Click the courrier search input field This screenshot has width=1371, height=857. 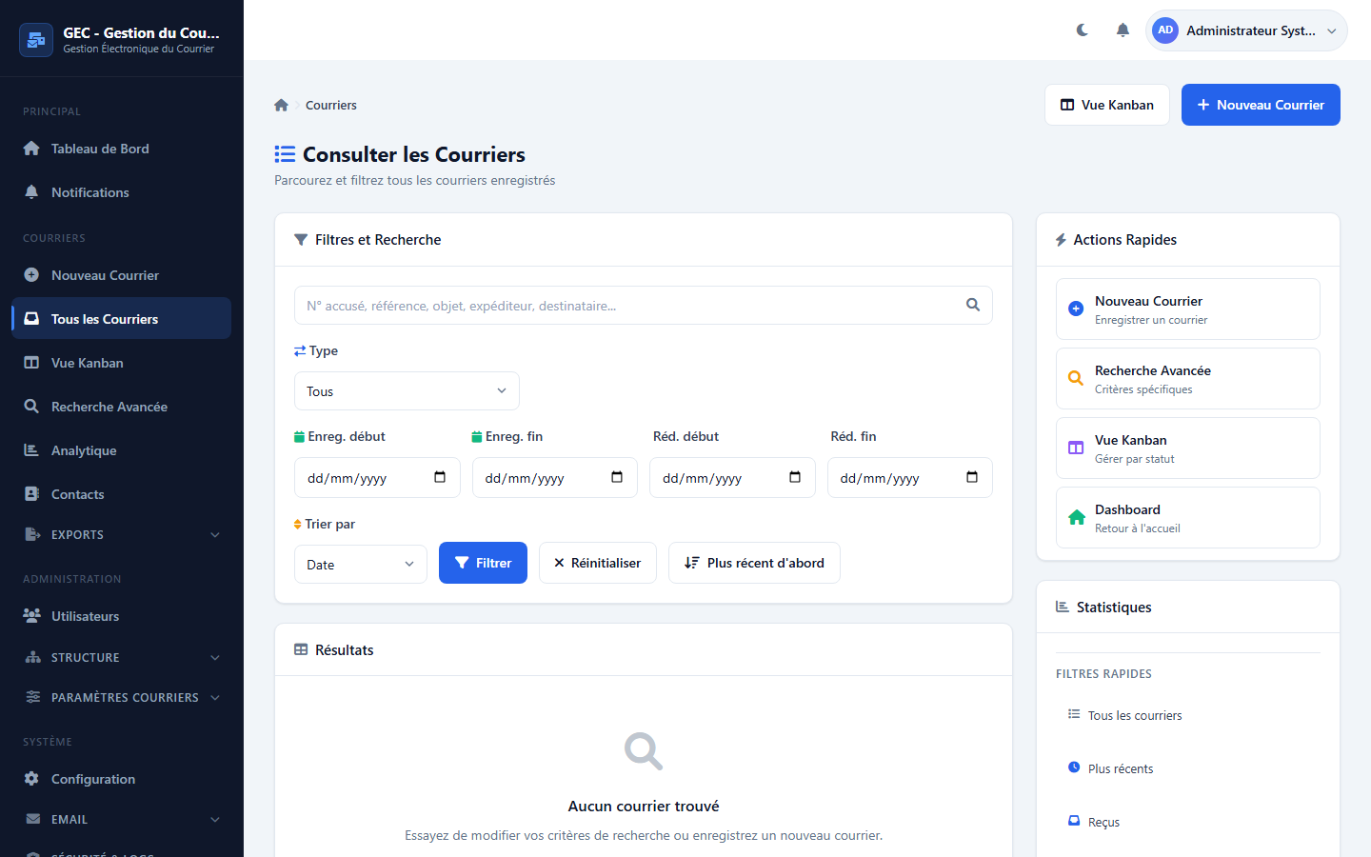628,306
